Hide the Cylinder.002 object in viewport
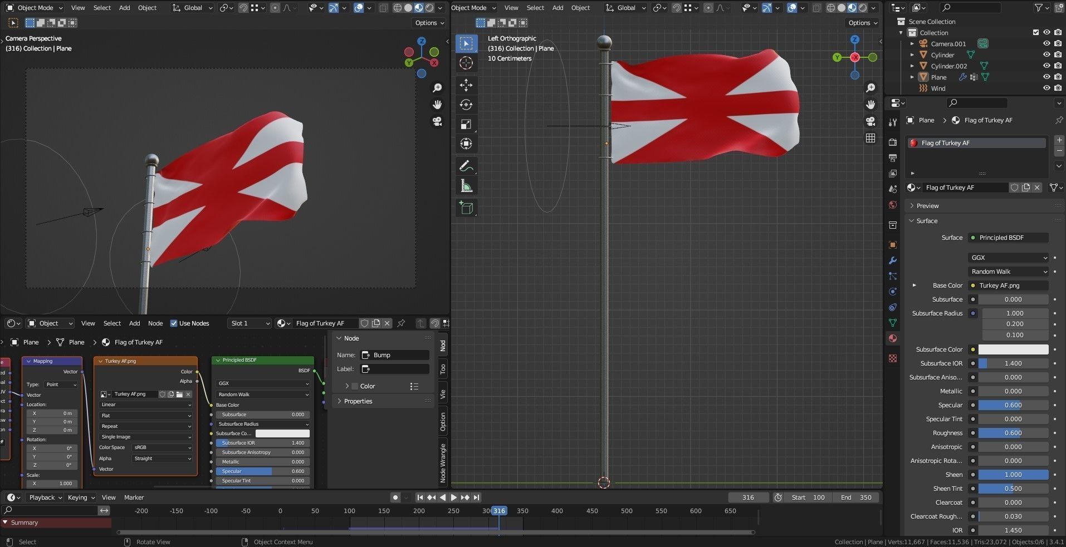1066x547 pixels. tap(1047, 66)
